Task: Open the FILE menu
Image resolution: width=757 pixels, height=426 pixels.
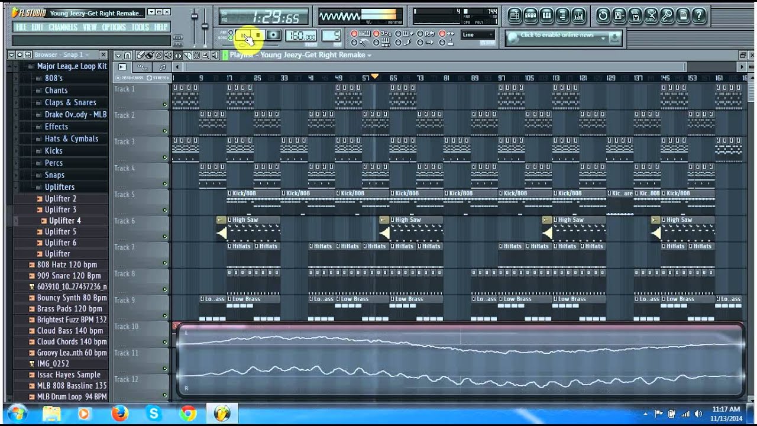Action: [x=21, y=27]
